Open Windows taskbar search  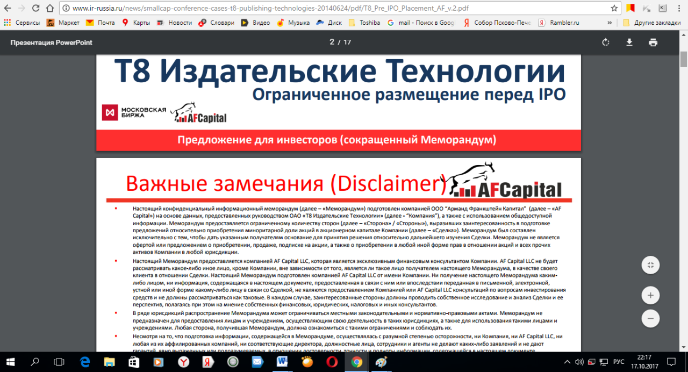click(35, 362)
